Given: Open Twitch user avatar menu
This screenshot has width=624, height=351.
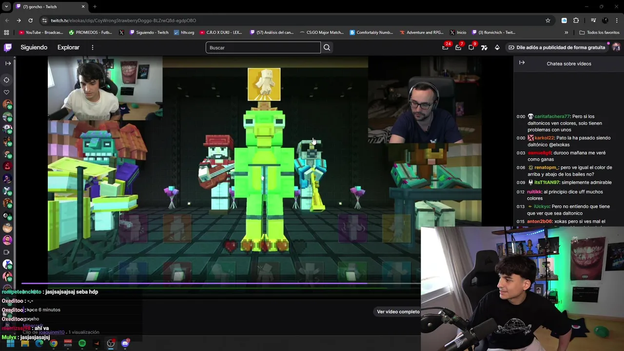Looking at the screenshot, I should coord(616,47).
